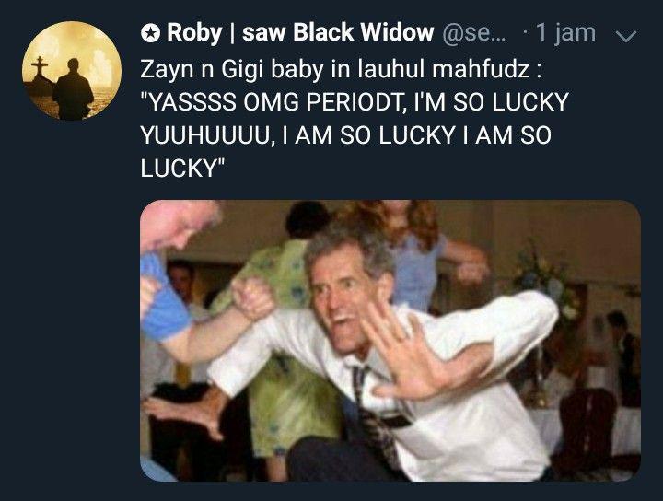Open the truncated handle '@se...'
Viewport: 663px width, 501px height.
click(473, 33)
